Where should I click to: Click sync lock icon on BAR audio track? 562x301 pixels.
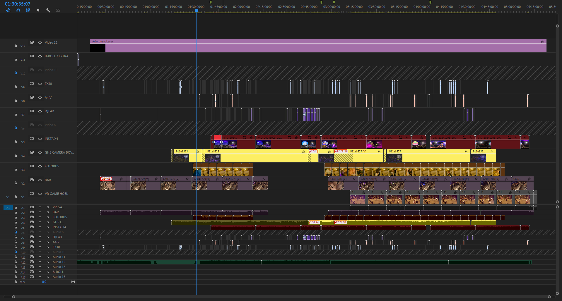coord(32,212)
